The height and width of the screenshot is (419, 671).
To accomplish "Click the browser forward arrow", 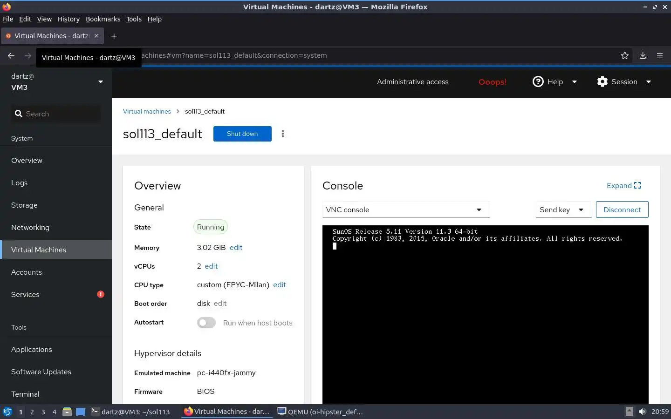I will pyautogui.click(x=28, y=55).
